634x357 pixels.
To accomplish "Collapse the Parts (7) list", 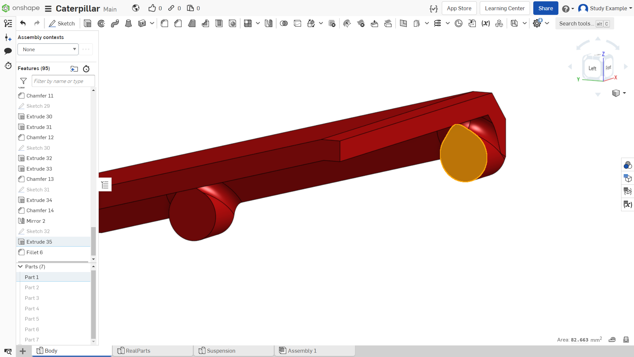I will point(20,266).
